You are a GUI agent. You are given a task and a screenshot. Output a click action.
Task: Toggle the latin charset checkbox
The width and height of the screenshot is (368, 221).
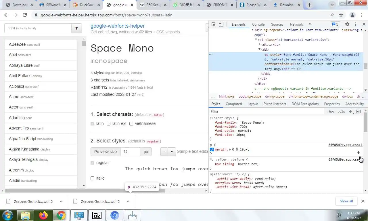click(93, 123)
